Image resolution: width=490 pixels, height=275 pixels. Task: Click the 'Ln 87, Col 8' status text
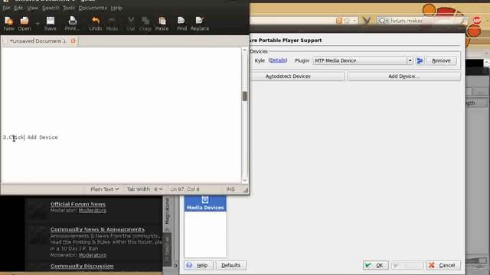point(185,189)
